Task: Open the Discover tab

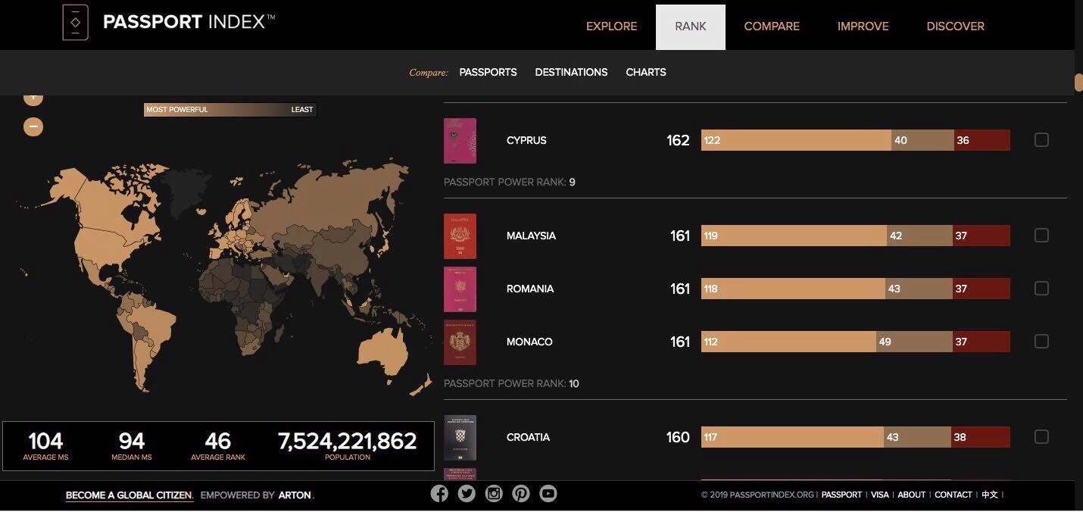Action: [956, 27]
